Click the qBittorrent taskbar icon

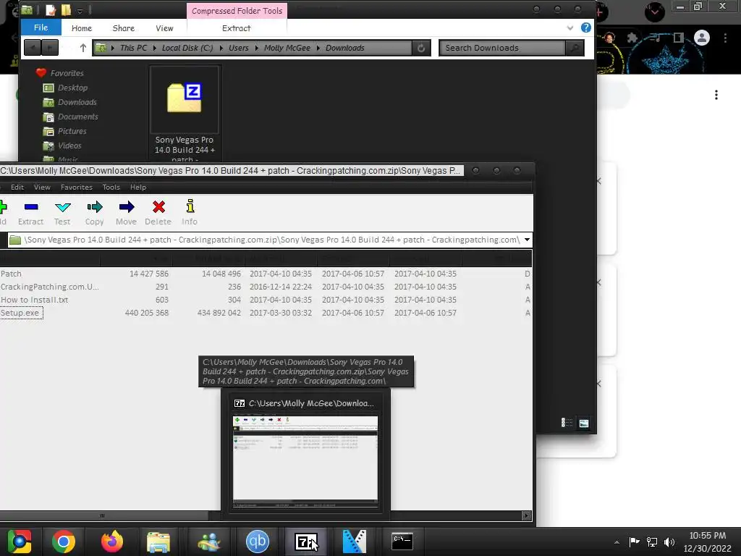[x=258, y=542]
